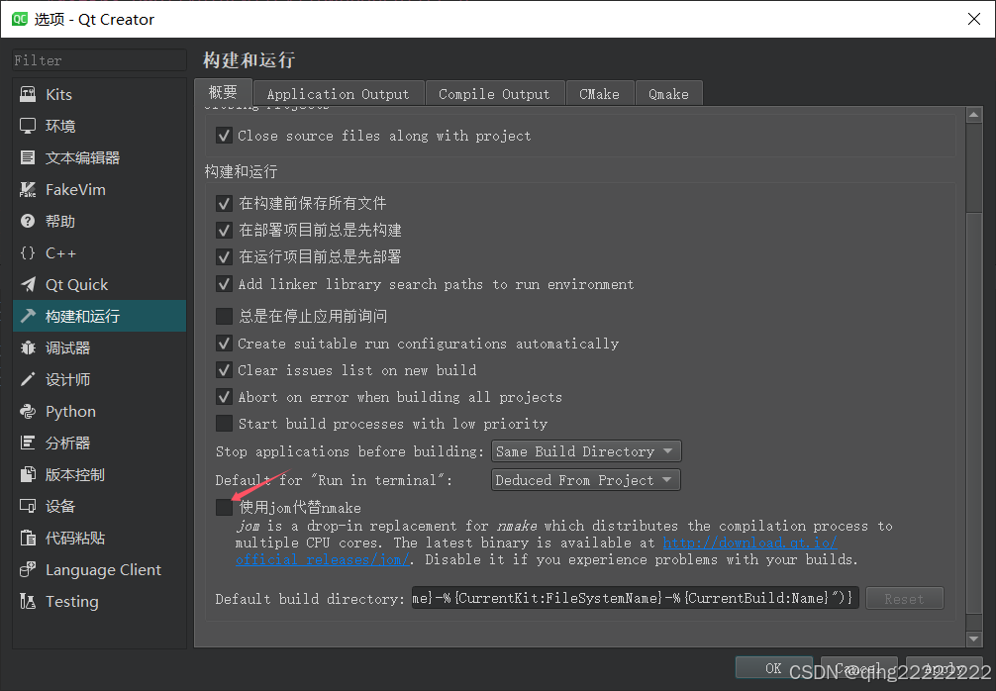
Task: Switch to the Qmake tab
Action: click(x=668, y=93)
